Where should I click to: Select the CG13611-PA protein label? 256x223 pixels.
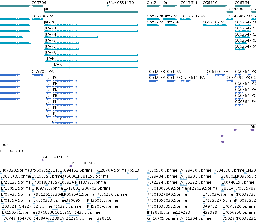point(193,78)
